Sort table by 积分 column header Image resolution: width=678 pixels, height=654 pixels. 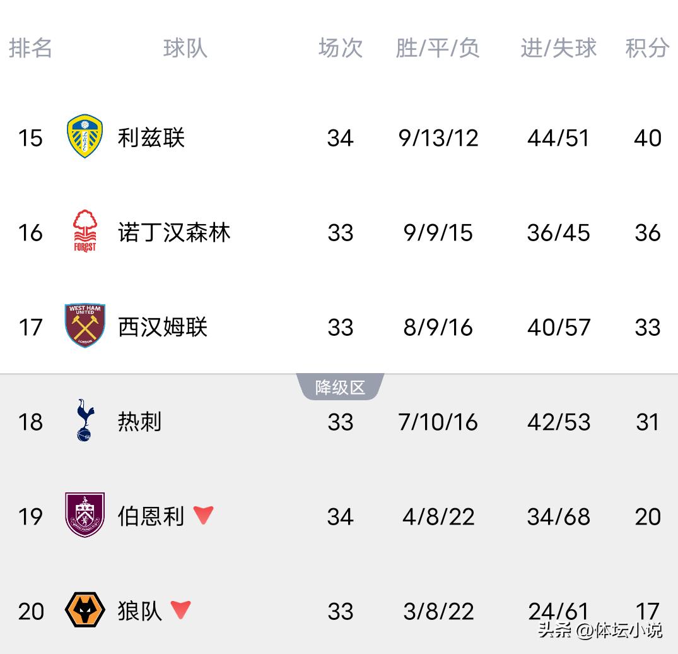[647, 48]
